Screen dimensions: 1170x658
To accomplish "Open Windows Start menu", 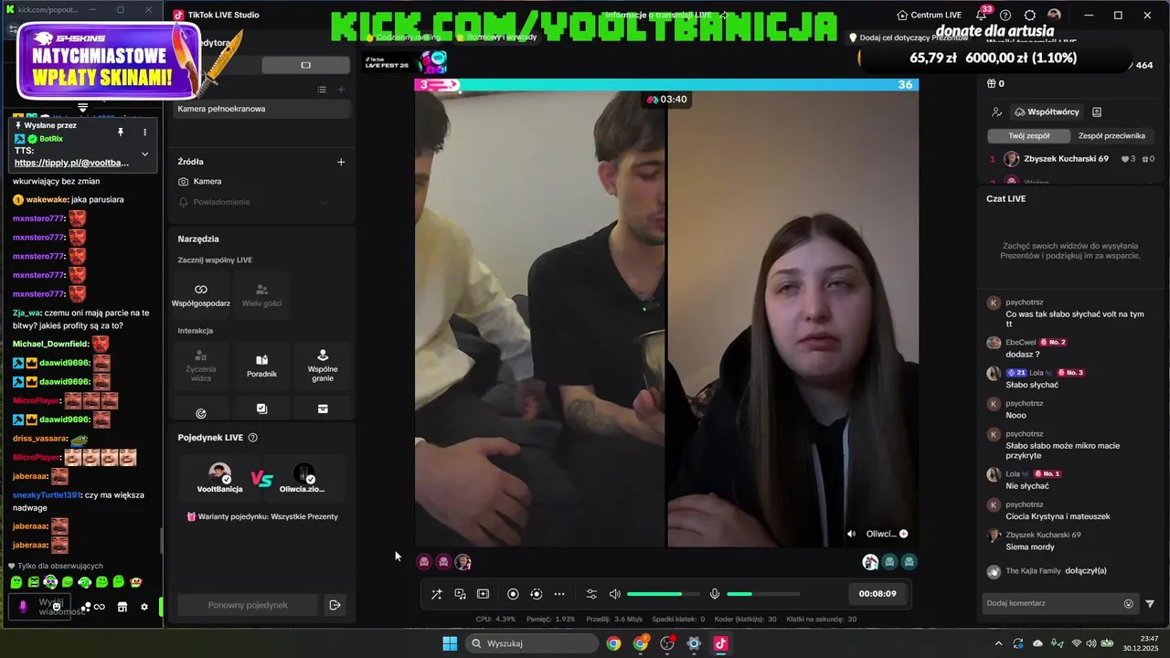I will 450,643.
